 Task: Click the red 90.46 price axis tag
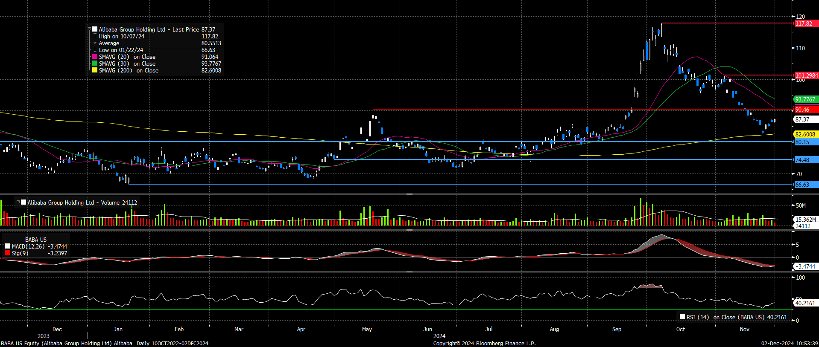pyautogui.click(x=805, y=110)
